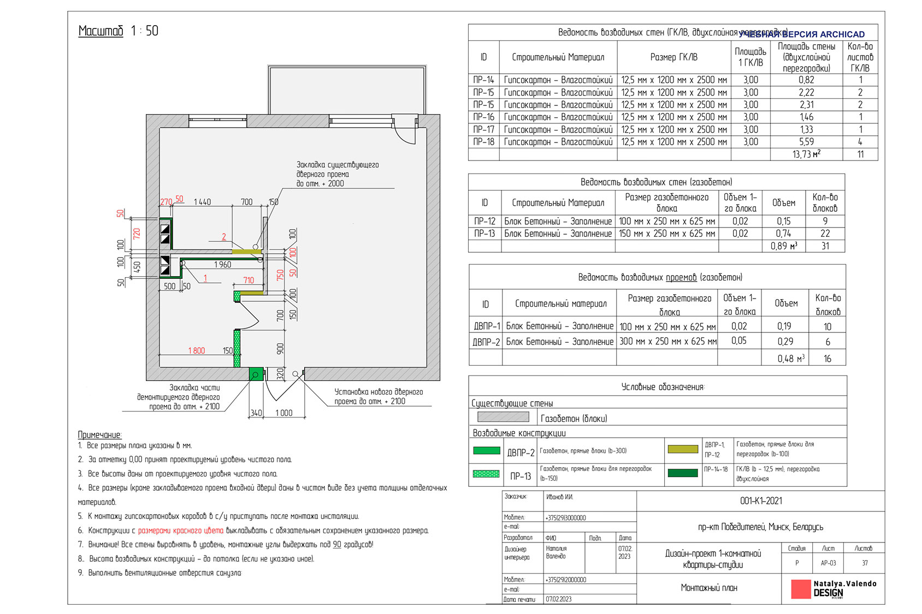Click the '1 440' dimension on the plan
The width and height of the screenshot is (922, 614).
point(202,202)
